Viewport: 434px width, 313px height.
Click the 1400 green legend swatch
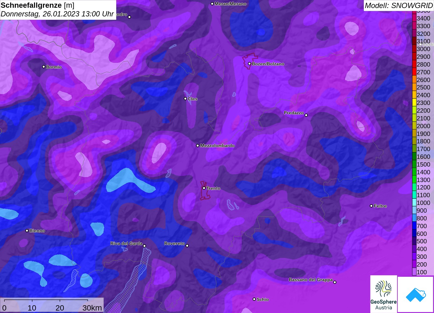point(414,172)
